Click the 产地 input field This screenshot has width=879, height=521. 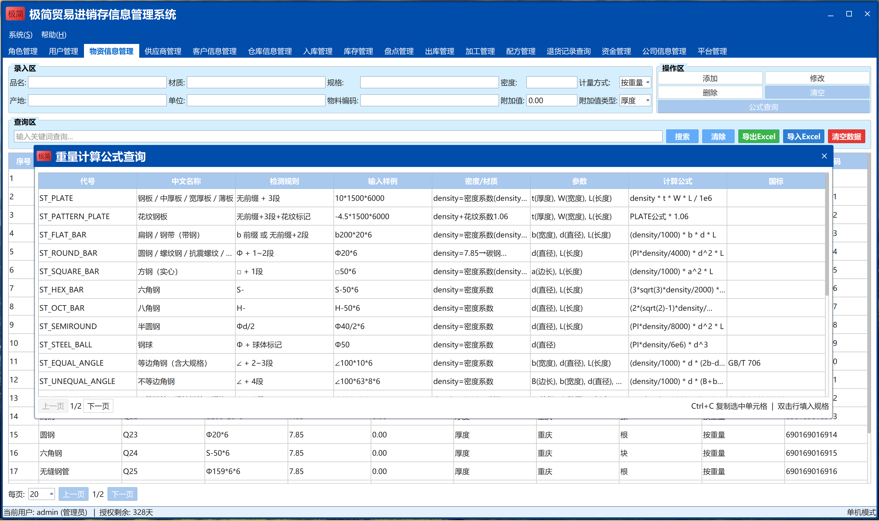pos(97,100)
